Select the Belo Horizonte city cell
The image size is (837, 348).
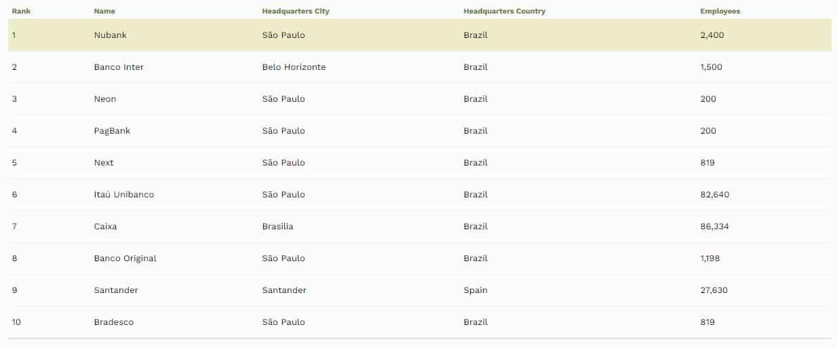tap(294, 67)
